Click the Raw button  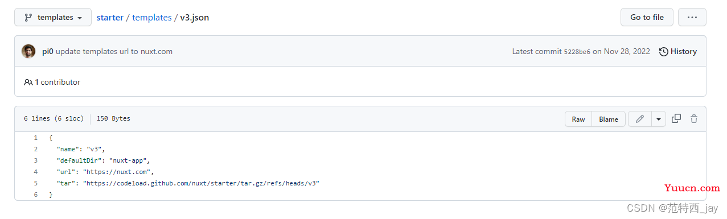point(578,119)
